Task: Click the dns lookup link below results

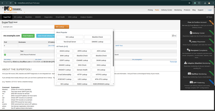Action: [x=7, y=60]
